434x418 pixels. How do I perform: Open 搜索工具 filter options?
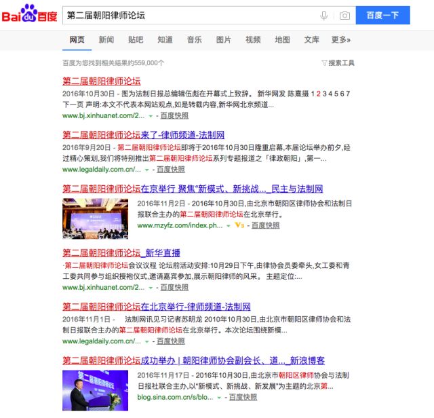click(x=338, y=63)
